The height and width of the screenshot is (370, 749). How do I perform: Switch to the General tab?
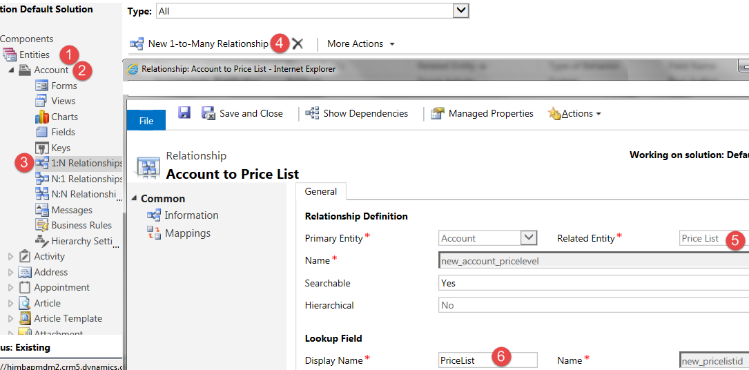point(321,191)
